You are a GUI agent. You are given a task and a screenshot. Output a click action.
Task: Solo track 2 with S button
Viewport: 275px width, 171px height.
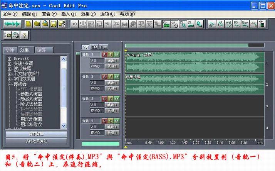(111, 77)
